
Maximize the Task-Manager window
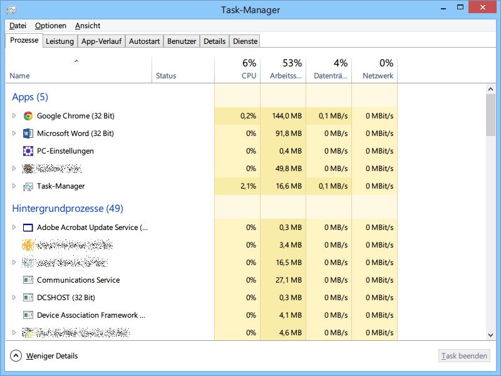(460, 8)
